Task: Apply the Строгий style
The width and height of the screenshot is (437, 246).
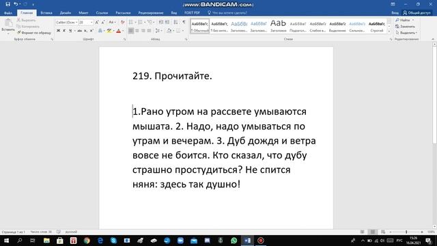Action: [x=377, y=26]
